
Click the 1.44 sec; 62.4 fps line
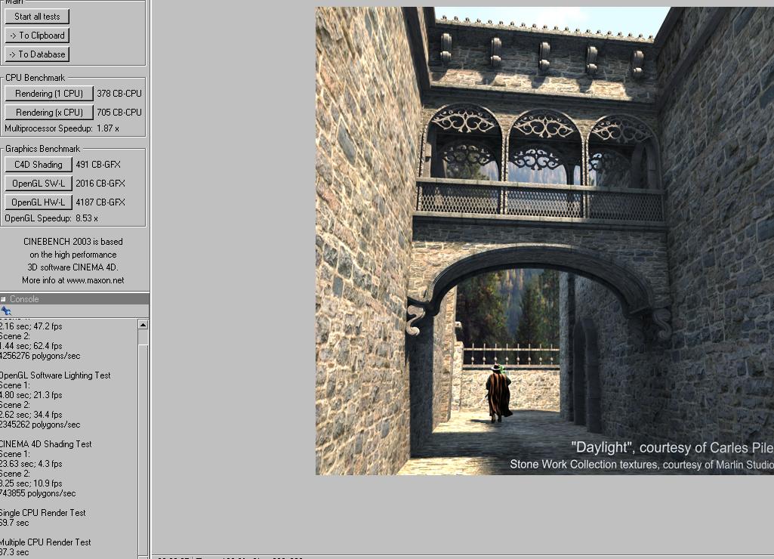(31, 346)
